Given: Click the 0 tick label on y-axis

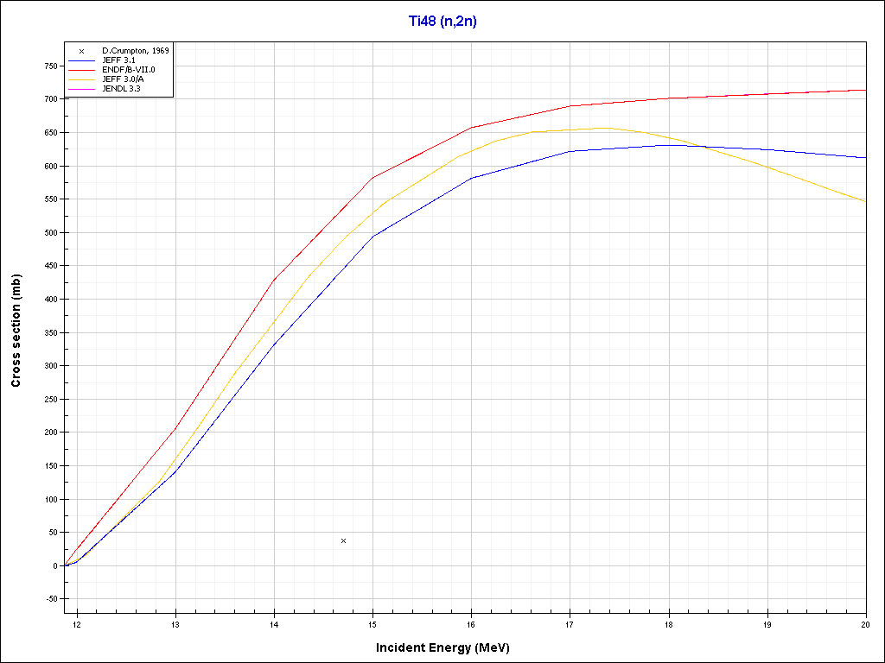Looking at the screenshot, I should [x=54, y=566].
